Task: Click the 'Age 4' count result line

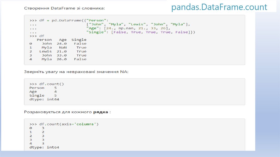Action: (43, 92)
